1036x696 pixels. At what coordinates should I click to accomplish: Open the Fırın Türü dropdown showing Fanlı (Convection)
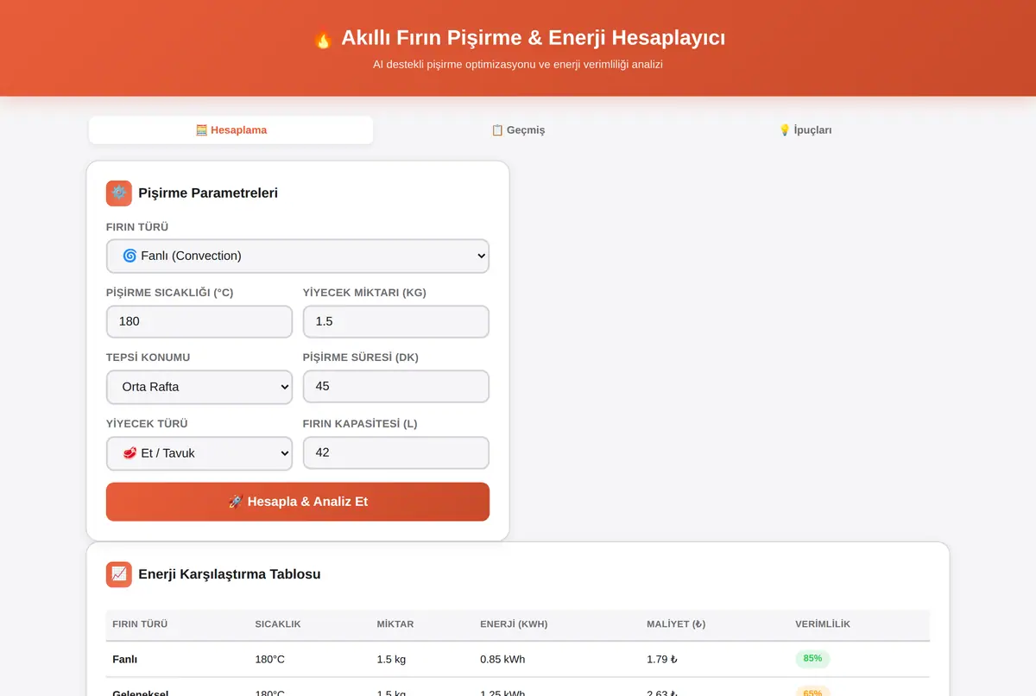(298, 256)
